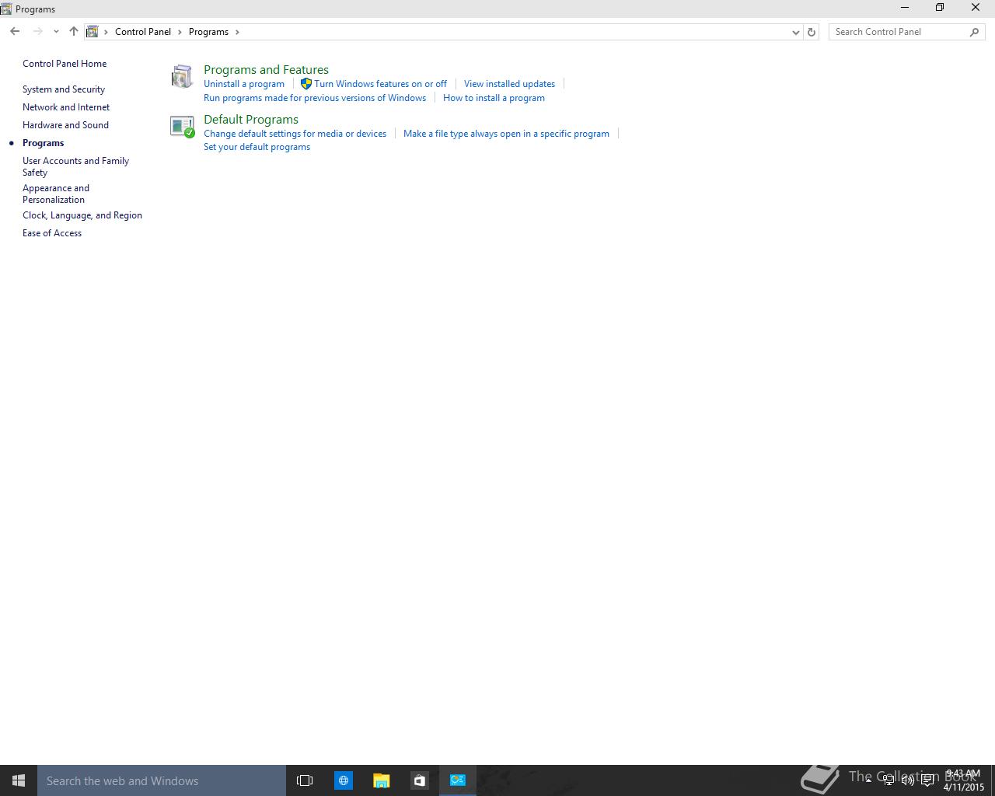Open Task View on the taskbar
Image resolution: width=995 pixels, height=796 pixels.
tap(305, 780)
